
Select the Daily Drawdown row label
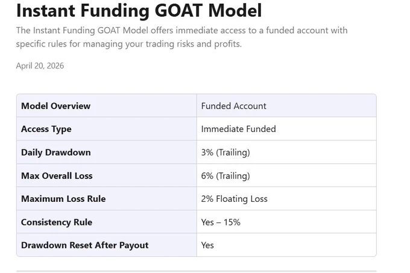(x=55, y=152)
